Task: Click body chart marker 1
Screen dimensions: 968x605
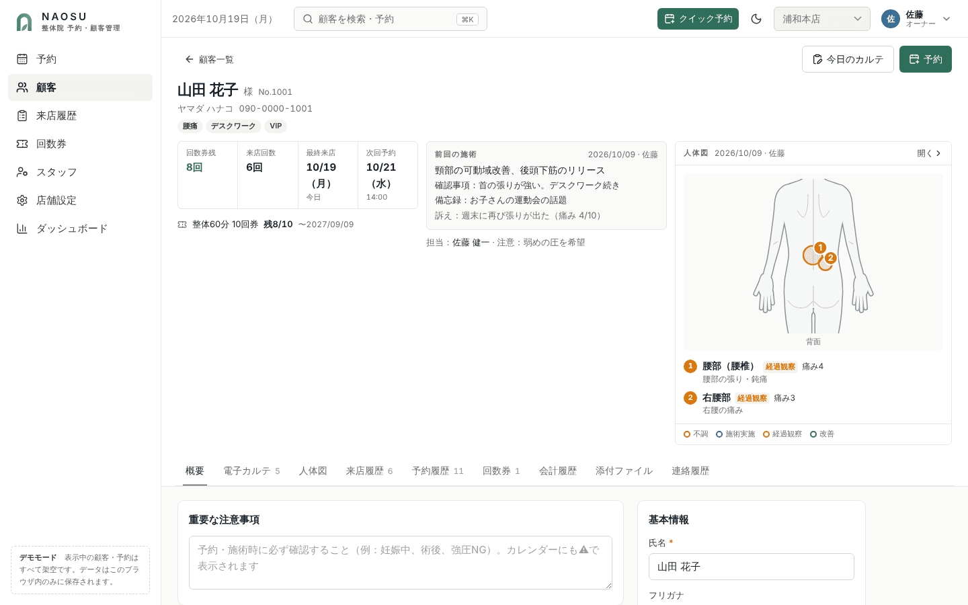Action: [x=820, y=247]
